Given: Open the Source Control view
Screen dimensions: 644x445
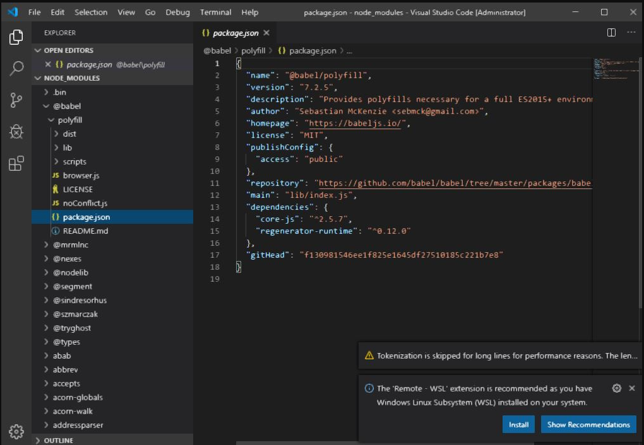Looking at the screenshot, I should (x=16, y=100).
